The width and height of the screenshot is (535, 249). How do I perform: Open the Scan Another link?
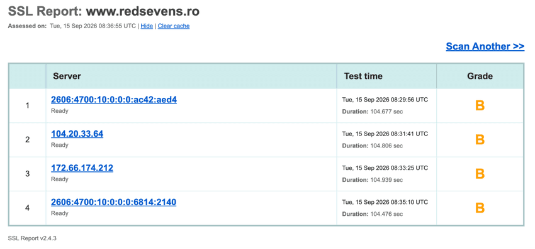pos(485,46)
